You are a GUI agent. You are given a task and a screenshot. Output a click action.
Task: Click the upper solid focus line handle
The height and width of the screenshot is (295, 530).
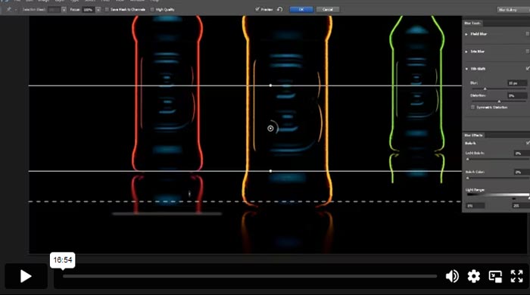tap(270, 85)
